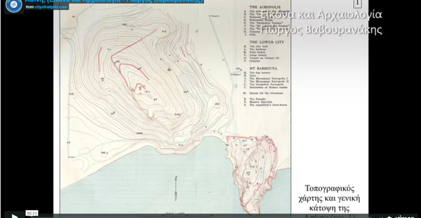The image size is (421, 218).
Task: Click the author name 'Γιώργος Βαβουρανάκης'
Action: [337, 29]
